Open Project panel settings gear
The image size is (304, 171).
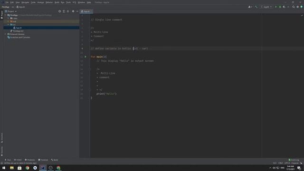point(73,11)
